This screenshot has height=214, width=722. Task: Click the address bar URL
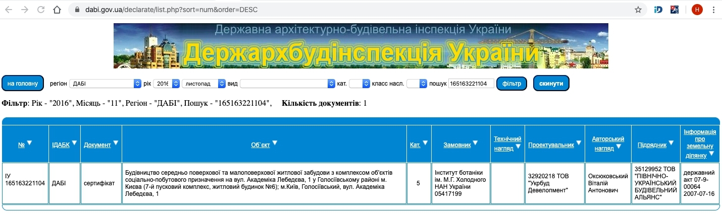[172, 10]
